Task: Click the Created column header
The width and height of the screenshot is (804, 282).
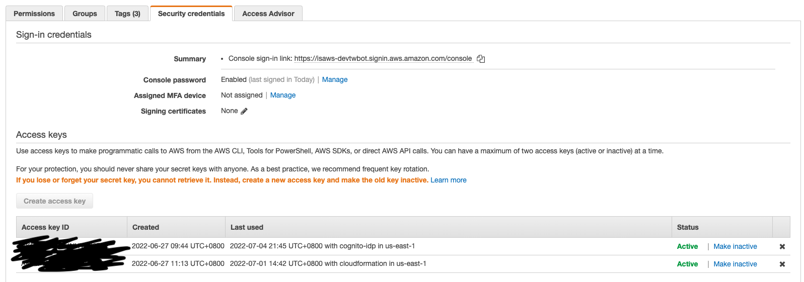Action: [176, 227]
